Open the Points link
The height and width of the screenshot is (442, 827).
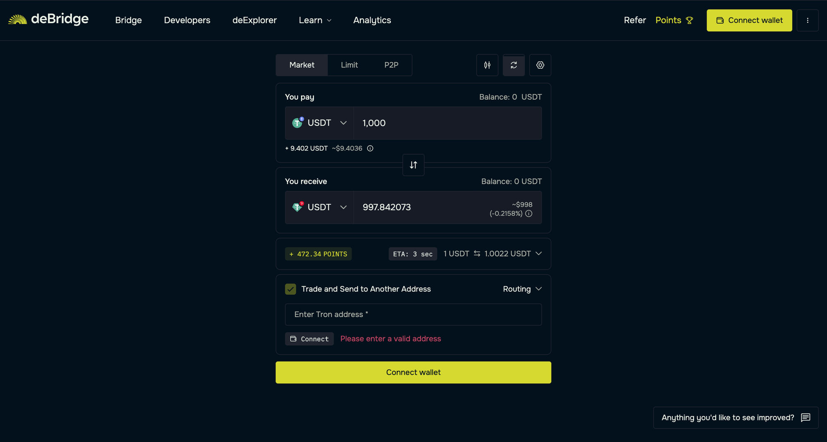pos(674,20)
